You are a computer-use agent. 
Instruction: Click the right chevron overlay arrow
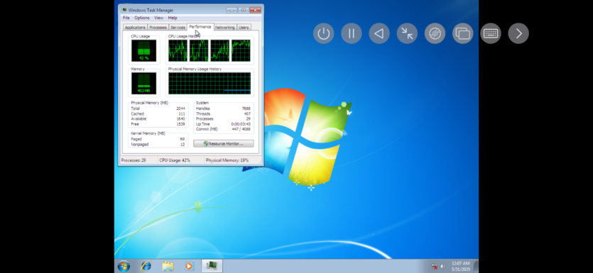518,33
